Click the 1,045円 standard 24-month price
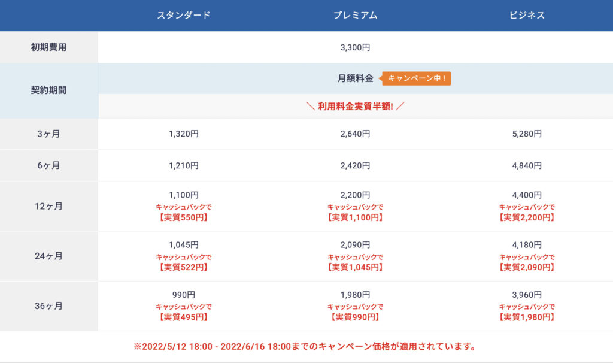 (x=184, y=245)
